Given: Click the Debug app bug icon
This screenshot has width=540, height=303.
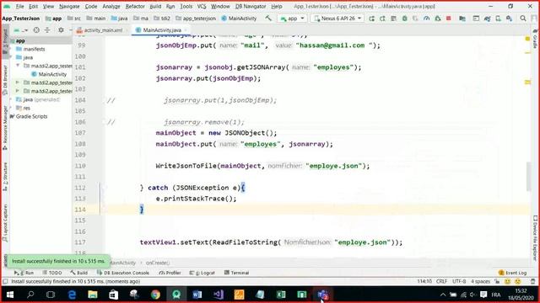Looking at the screenshot, I should [405, 19].
